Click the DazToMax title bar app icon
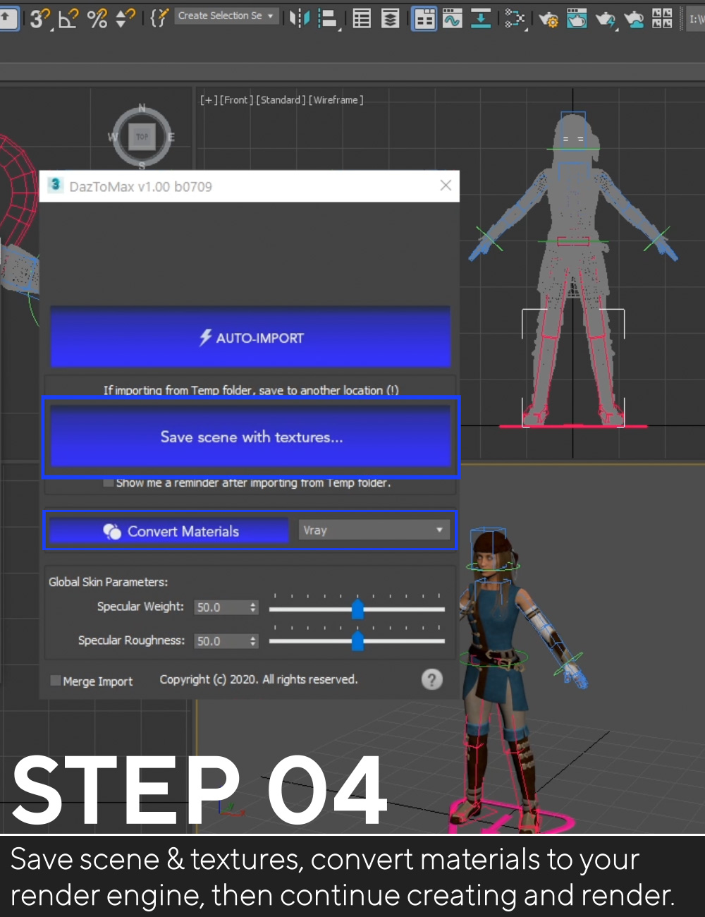This screenshot has width=705, height=917. coord(55,186)
